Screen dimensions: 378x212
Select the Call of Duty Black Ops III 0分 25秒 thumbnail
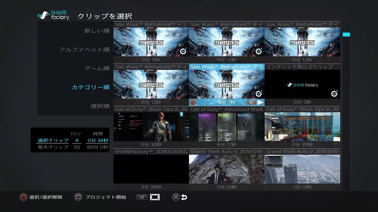coord(302,127)
